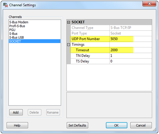Close the Channel Settings dialog
Screen dimensions: 159x134
149,4
